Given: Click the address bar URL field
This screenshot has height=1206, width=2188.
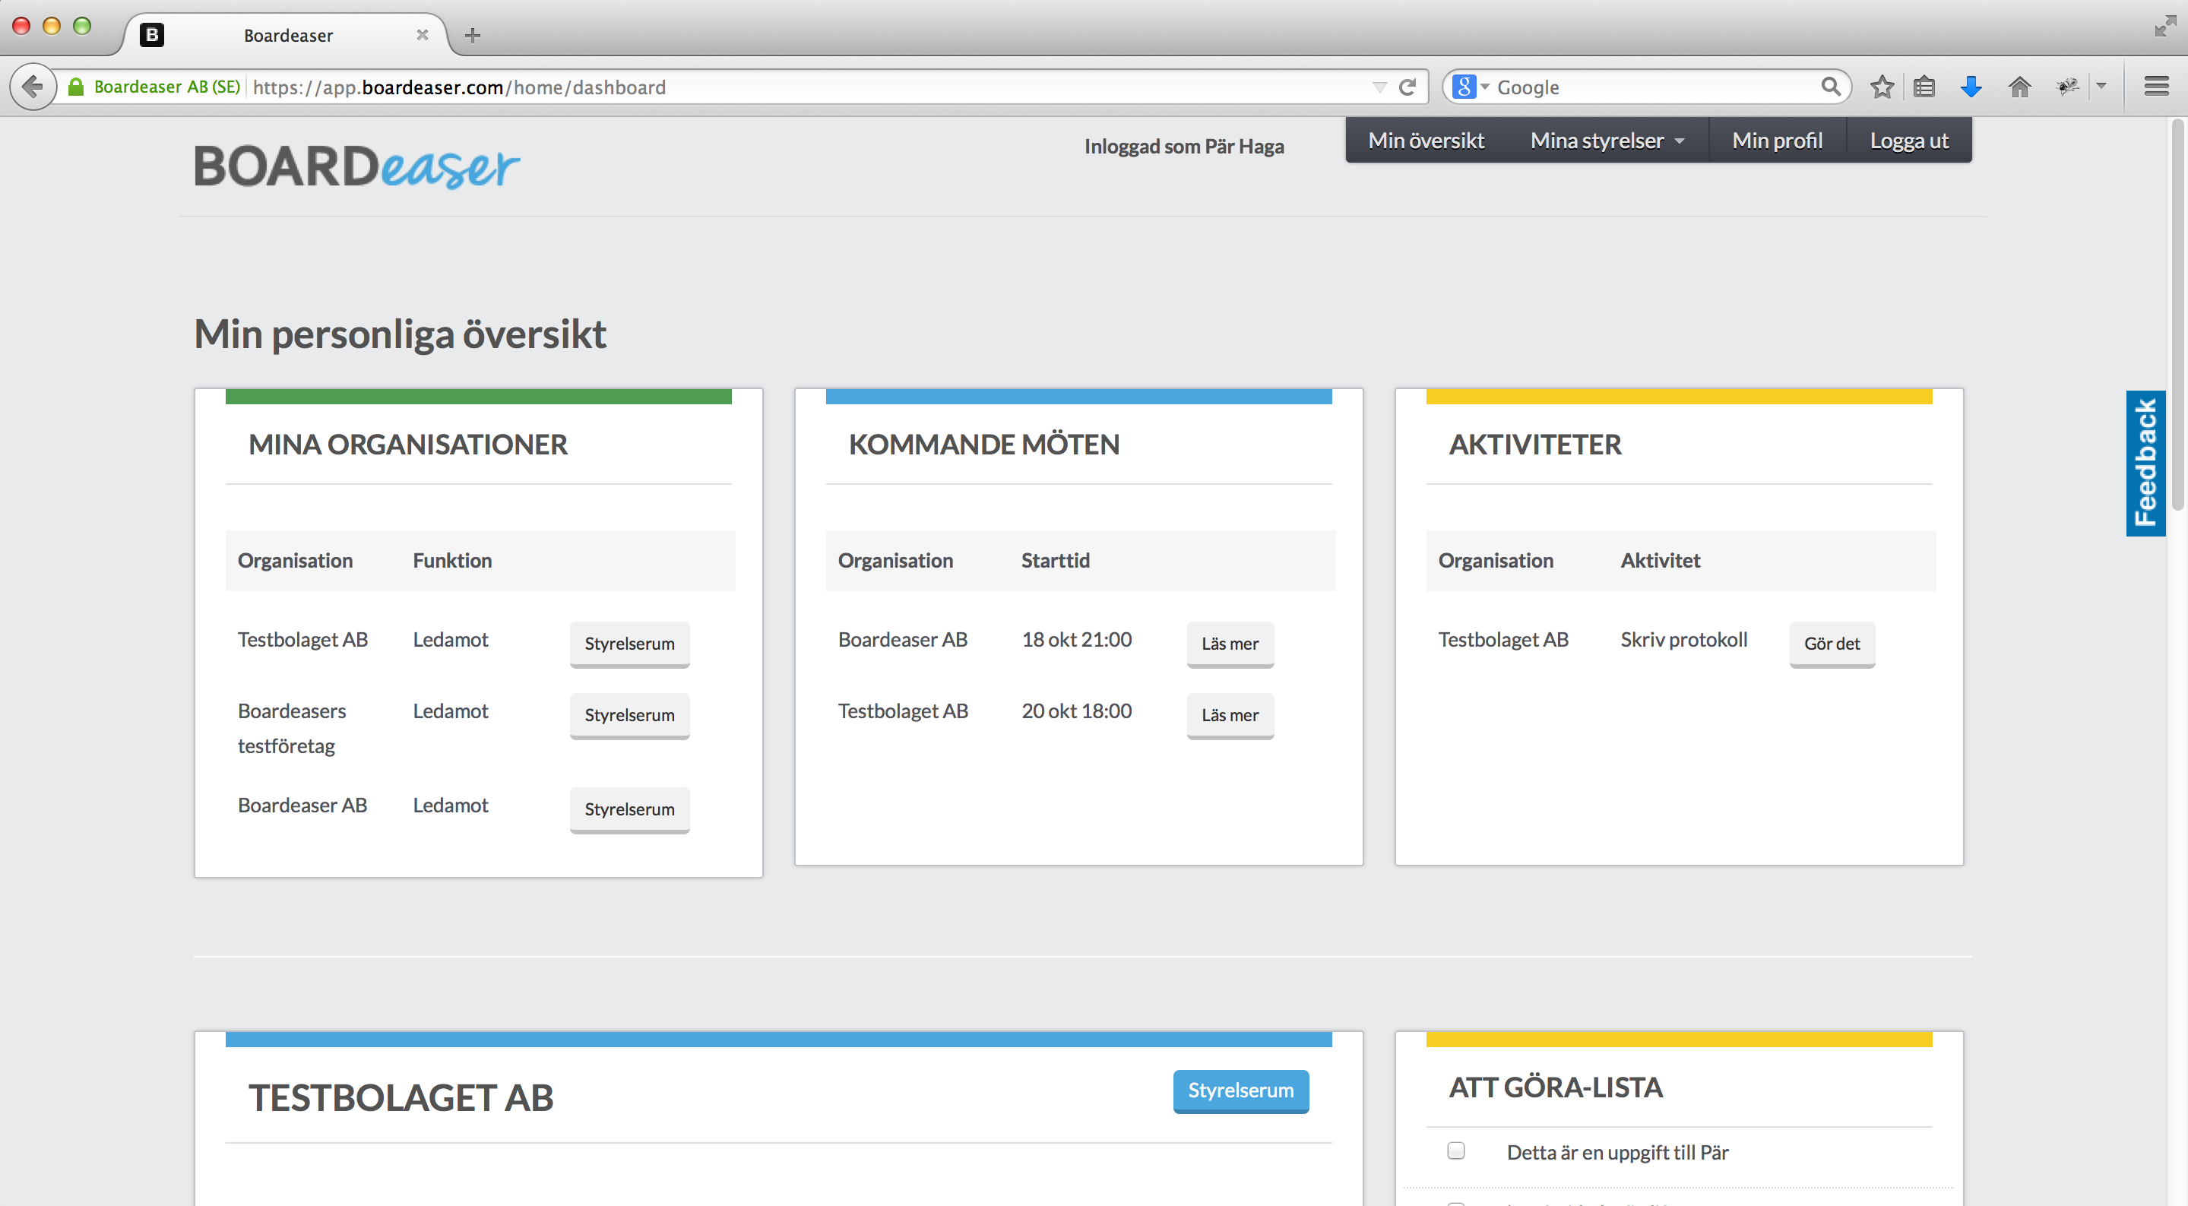Looking at the screenshot, I should click(807, 87).
